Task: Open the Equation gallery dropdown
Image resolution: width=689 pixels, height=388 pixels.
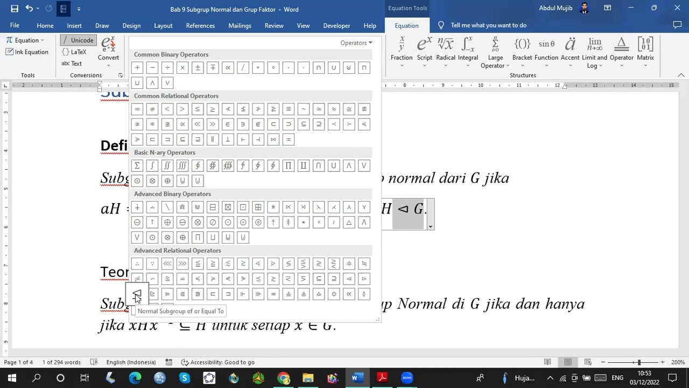Action: pos(25,40)
